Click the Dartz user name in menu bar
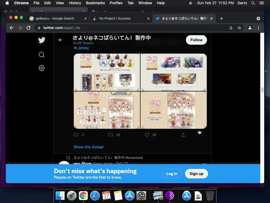Viewport: 270px width, 203px height. coord(242,3)
